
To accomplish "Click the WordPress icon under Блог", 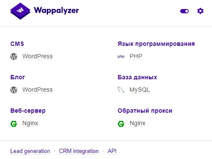I will (x=14, y=90).
